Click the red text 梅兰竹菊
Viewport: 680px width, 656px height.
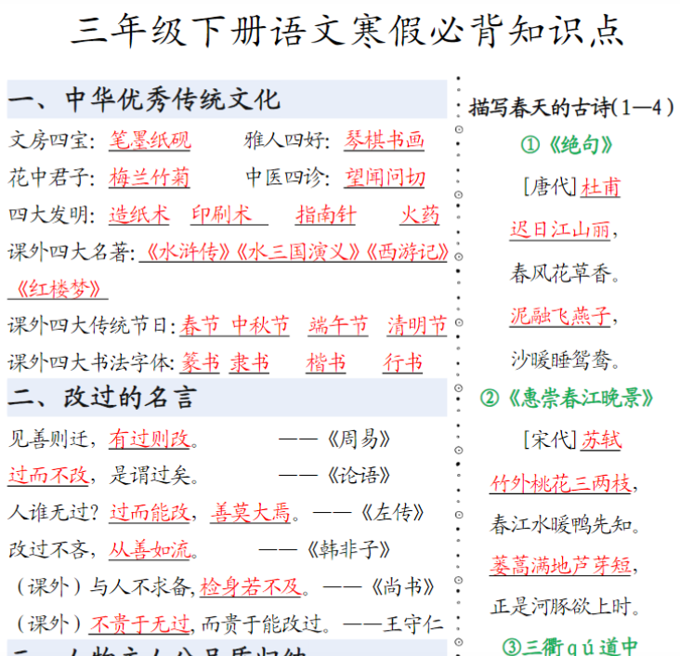(150, 177)
